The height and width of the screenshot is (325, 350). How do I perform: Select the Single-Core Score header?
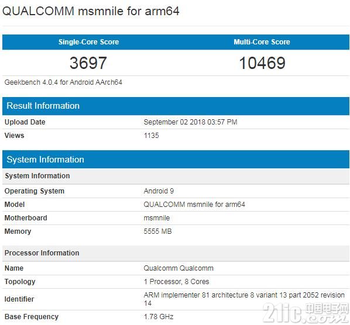pos(88,42)
